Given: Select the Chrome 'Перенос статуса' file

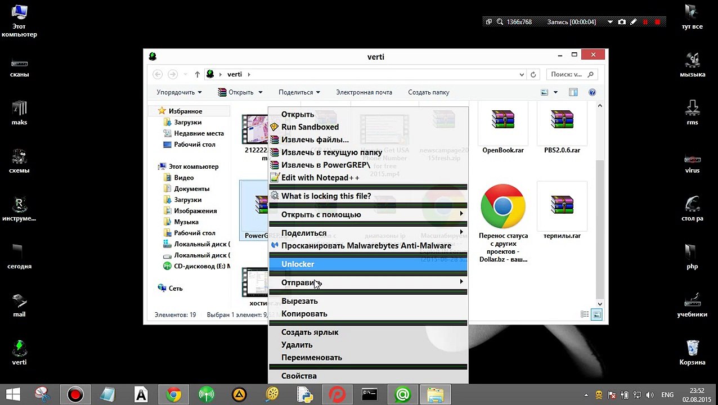Looking at the screenshot, I should [503, 223].
